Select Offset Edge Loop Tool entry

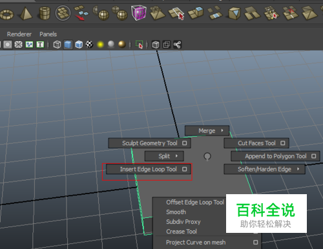[195, 202]
